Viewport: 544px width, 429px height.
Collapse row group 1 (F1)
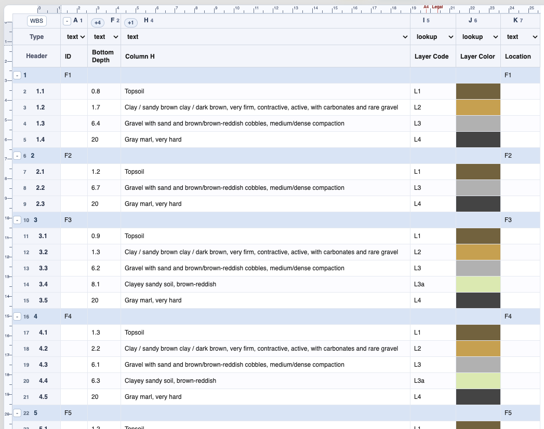tap(17, 75)
